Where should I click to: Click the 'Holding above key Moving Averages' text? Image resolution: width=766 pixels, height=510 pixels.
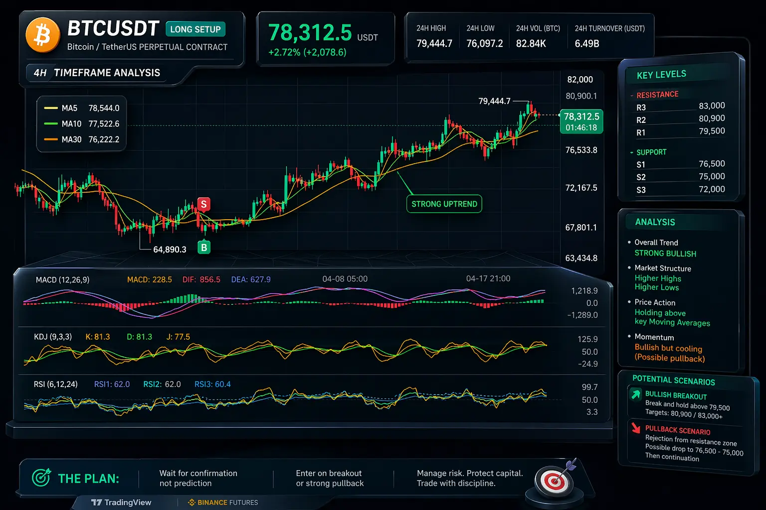pyautogui.click(x=672, y=318)
